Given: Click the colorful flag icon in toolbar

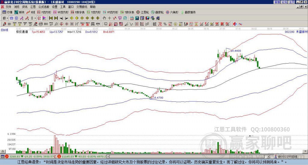Looking at the screenshot, I should [45, 18].
